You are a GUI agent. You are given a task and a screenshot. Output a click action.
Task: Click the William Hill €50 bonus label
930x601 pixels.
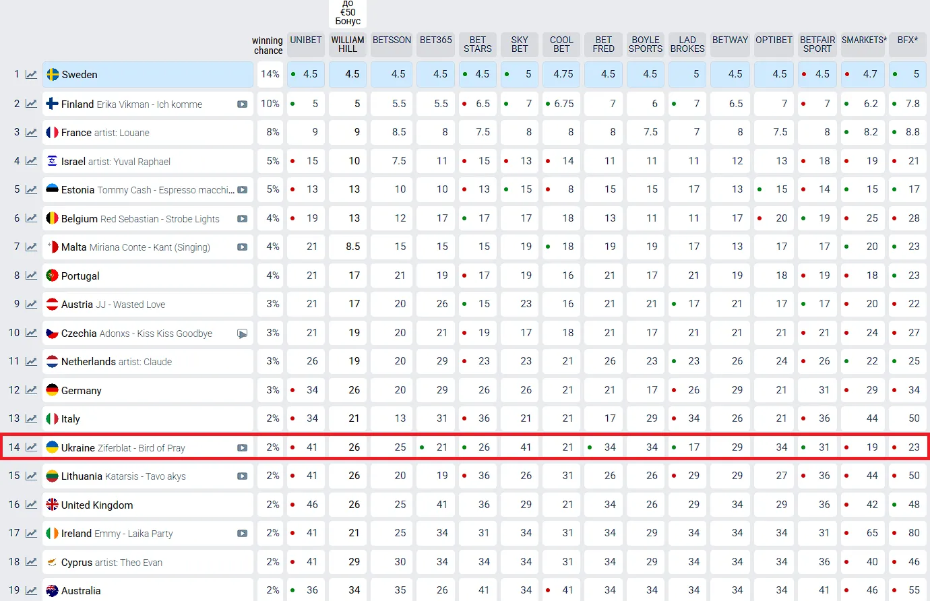348,13
